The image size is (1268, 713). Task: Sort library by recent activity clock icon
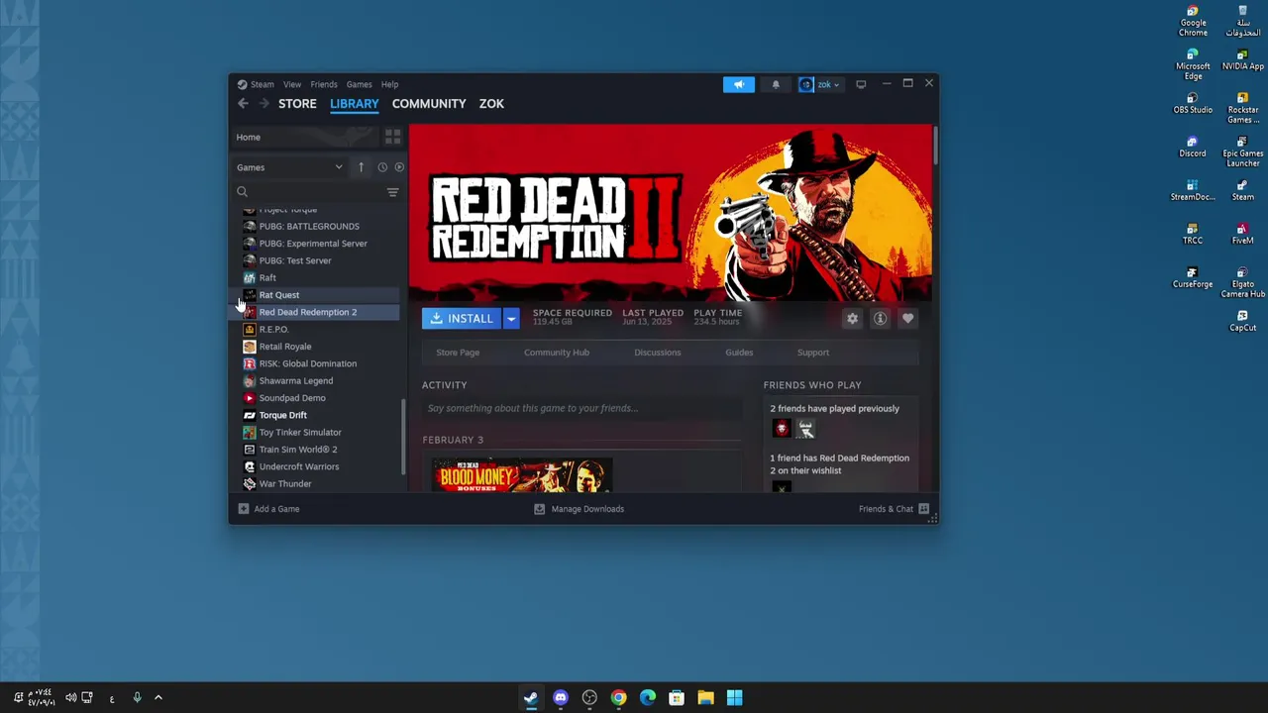coord(382,167)
